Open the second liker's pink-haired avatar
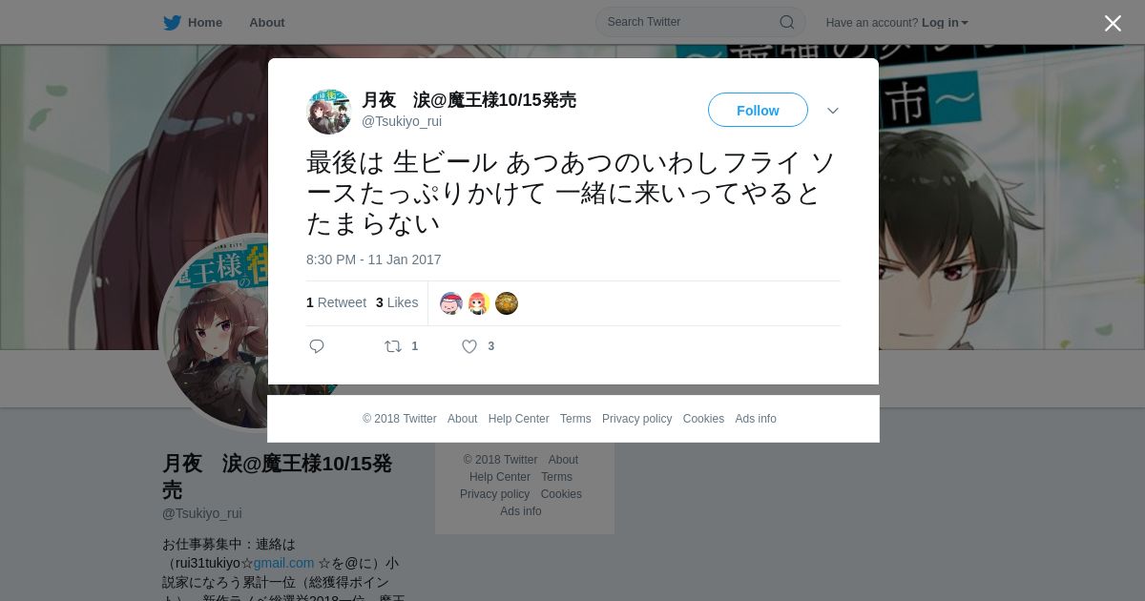 click(479, 303)
